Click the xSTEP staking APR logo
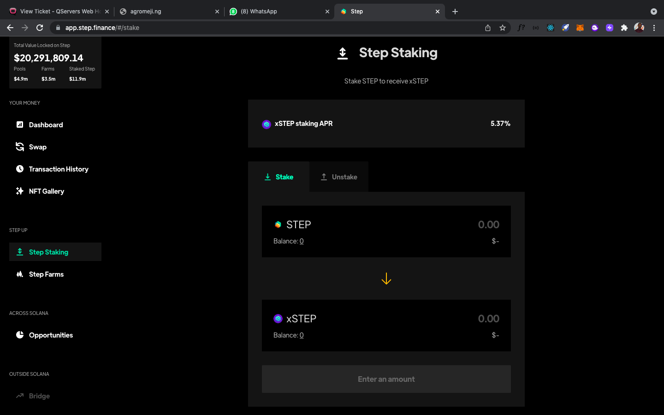This screenshot has height=415, width=664. click(x=267, y=124)
